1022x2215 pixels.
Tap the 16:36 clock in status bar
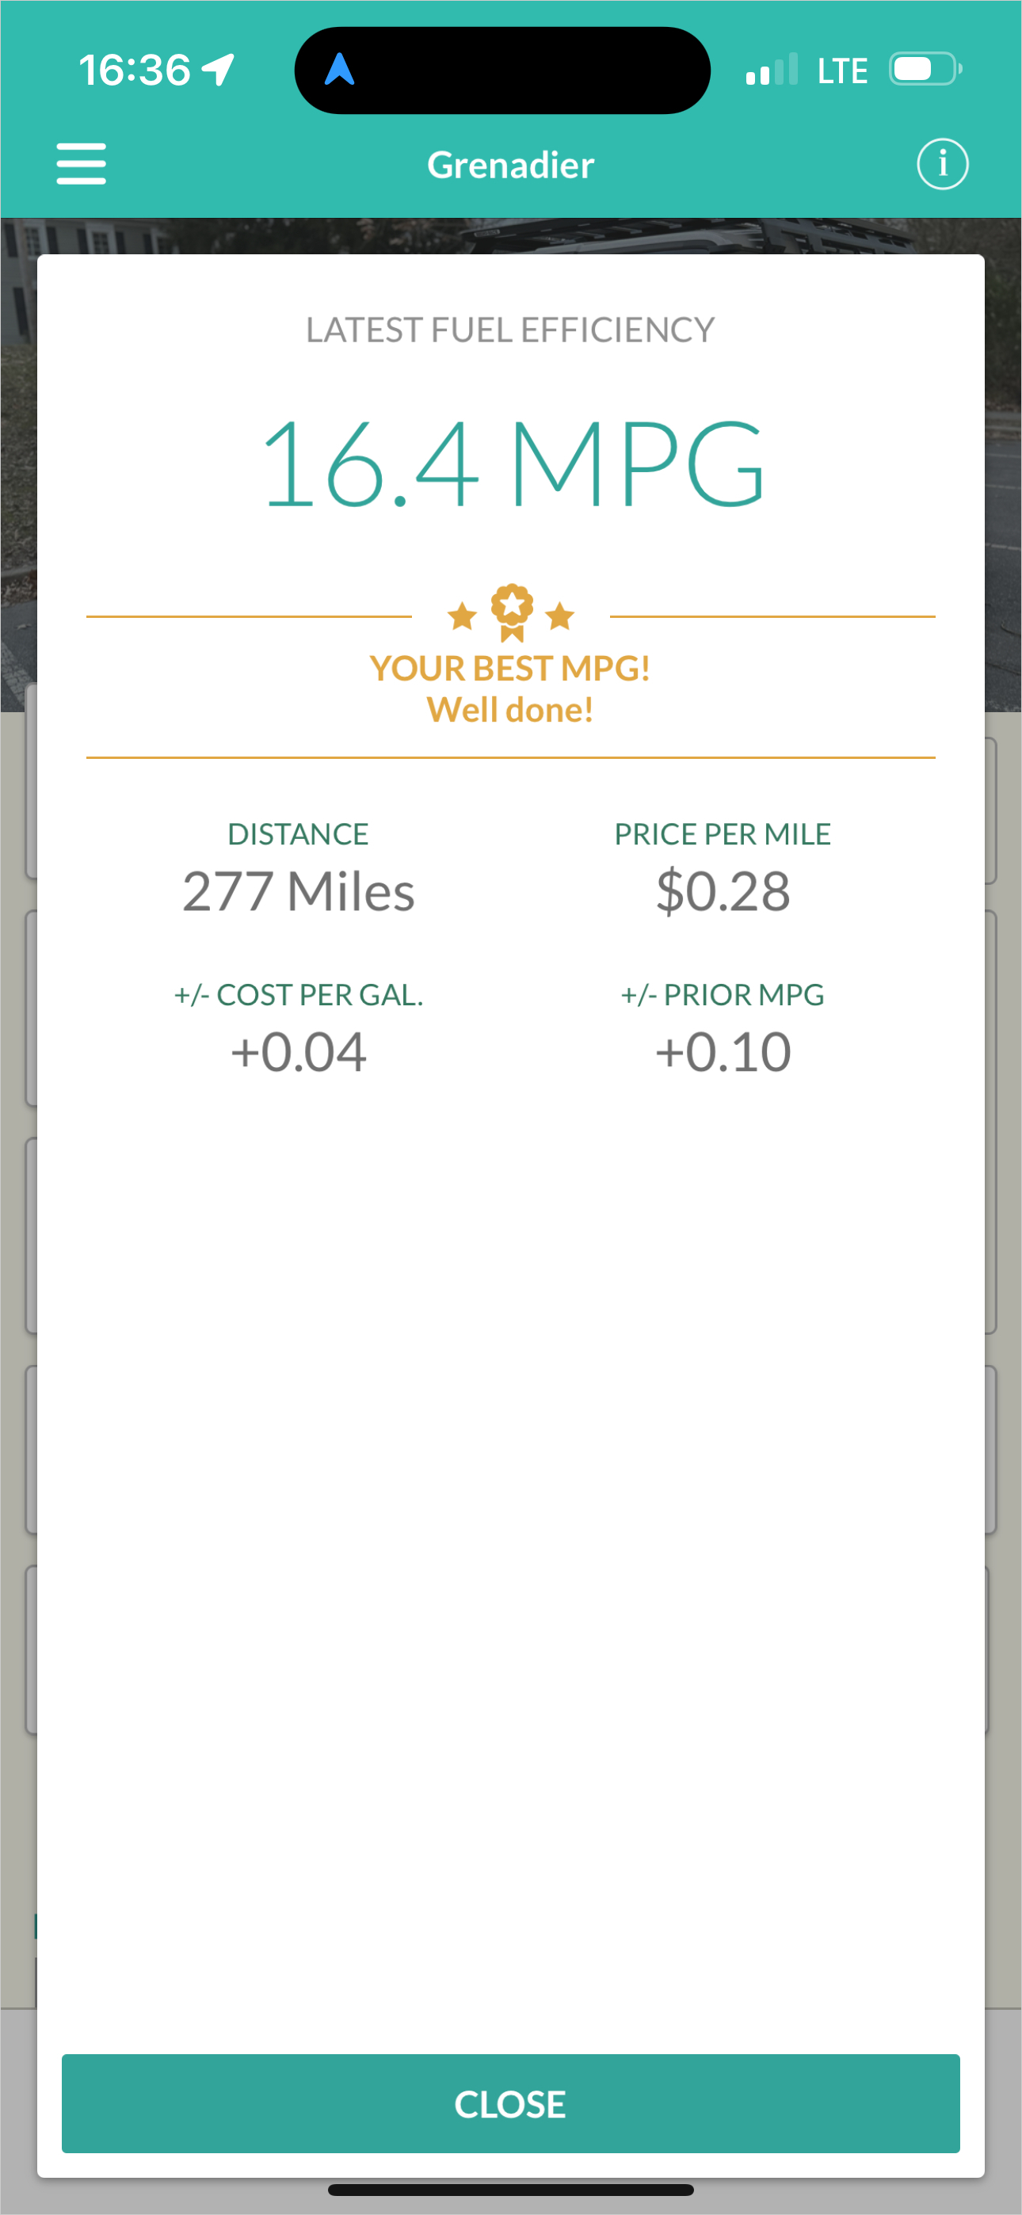pos(134,70)
